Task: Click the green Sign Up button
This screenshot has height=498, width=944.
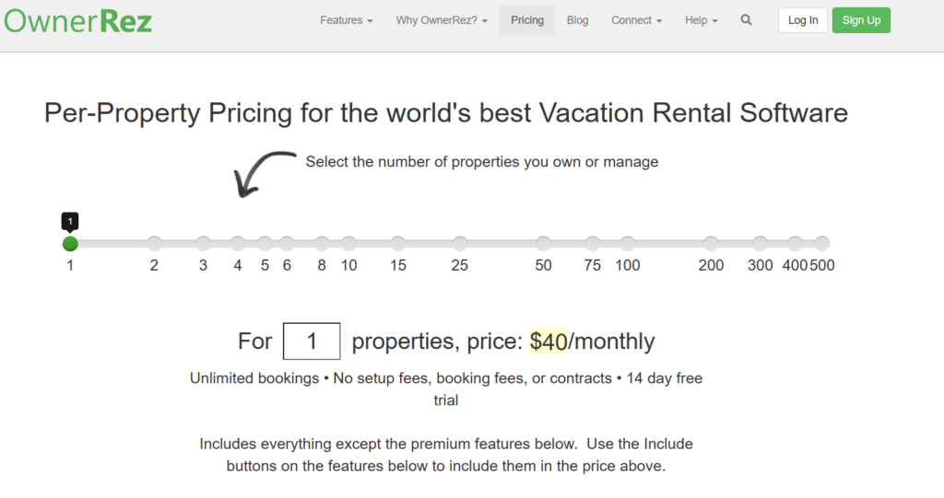Action: click(x=860, y=20)
